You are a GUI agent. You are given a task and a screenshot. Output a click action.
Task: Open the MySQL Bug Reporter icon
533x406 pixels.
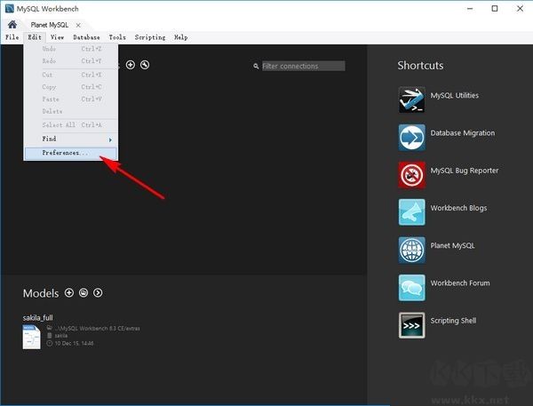[x=411, y=175]
